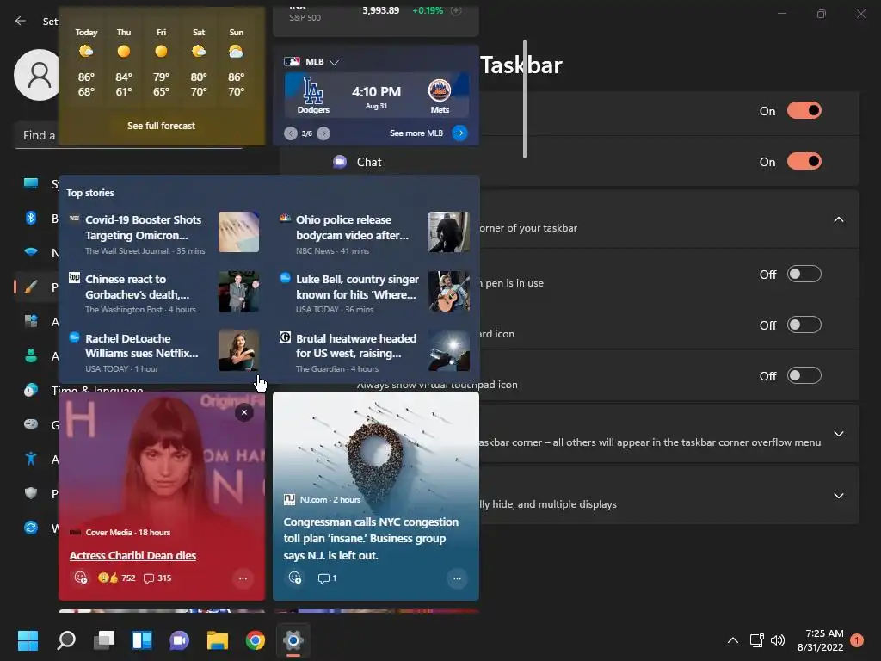881x661 pixels.
Task: Open the volume speaker tray icon
Action: pos(778,640)
